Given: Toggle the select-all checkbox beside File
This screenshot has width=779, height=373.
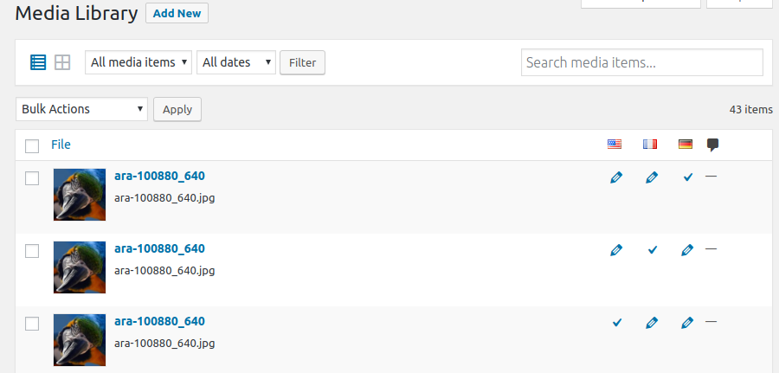Looking at the screenshot, I should point(32,146).
